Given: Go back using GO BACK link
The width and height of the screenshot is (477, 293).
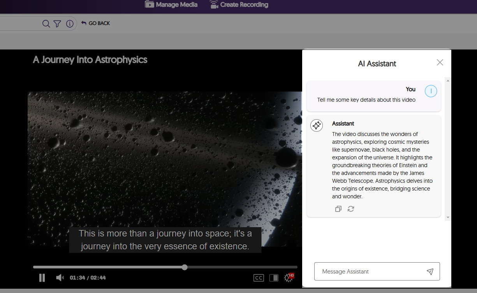Looking at the screenshot, I should (95, 23).
